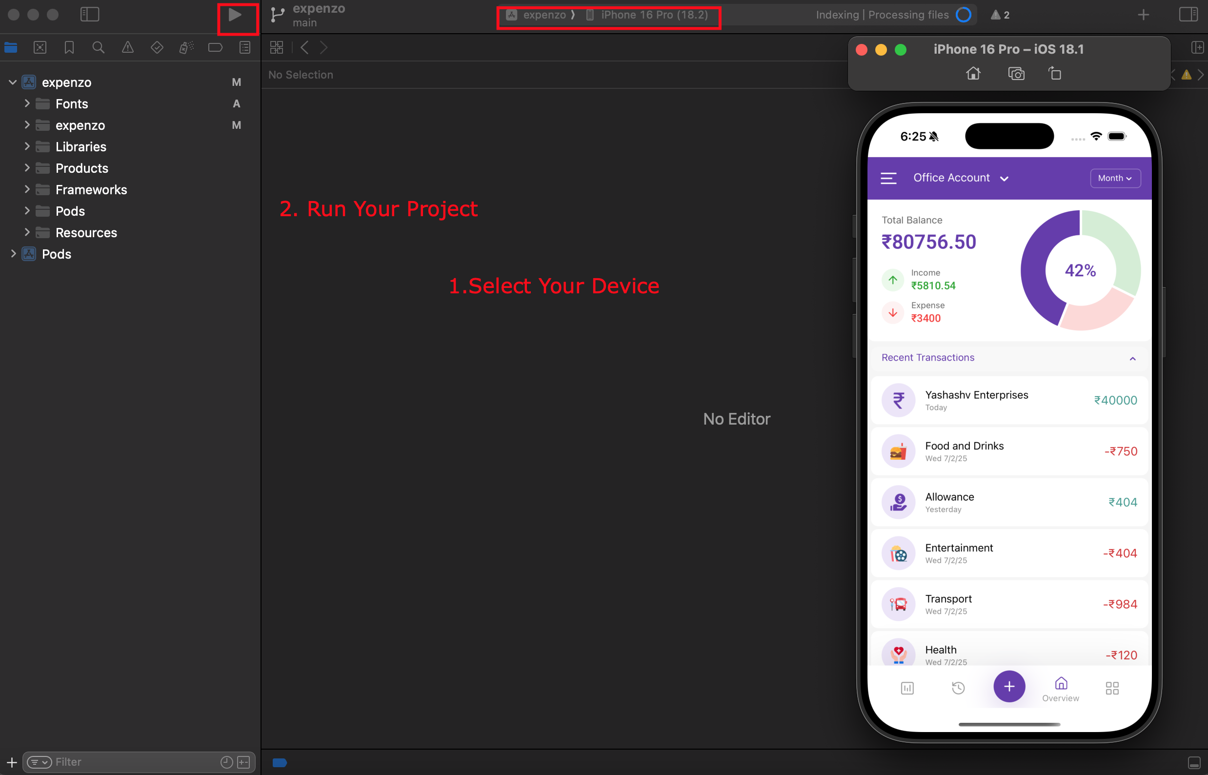Click the 42% donut chart

[x=1080, y=270]
